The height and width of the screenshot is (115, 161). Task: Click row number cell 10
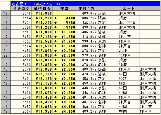(6, 93)
